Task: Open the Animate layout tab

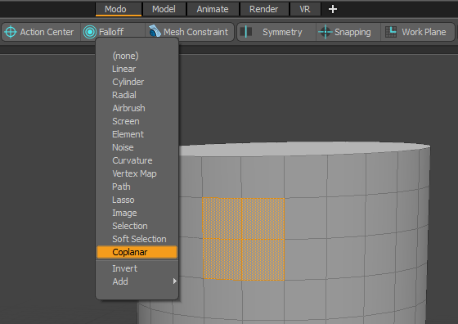Action: (213, 9)
